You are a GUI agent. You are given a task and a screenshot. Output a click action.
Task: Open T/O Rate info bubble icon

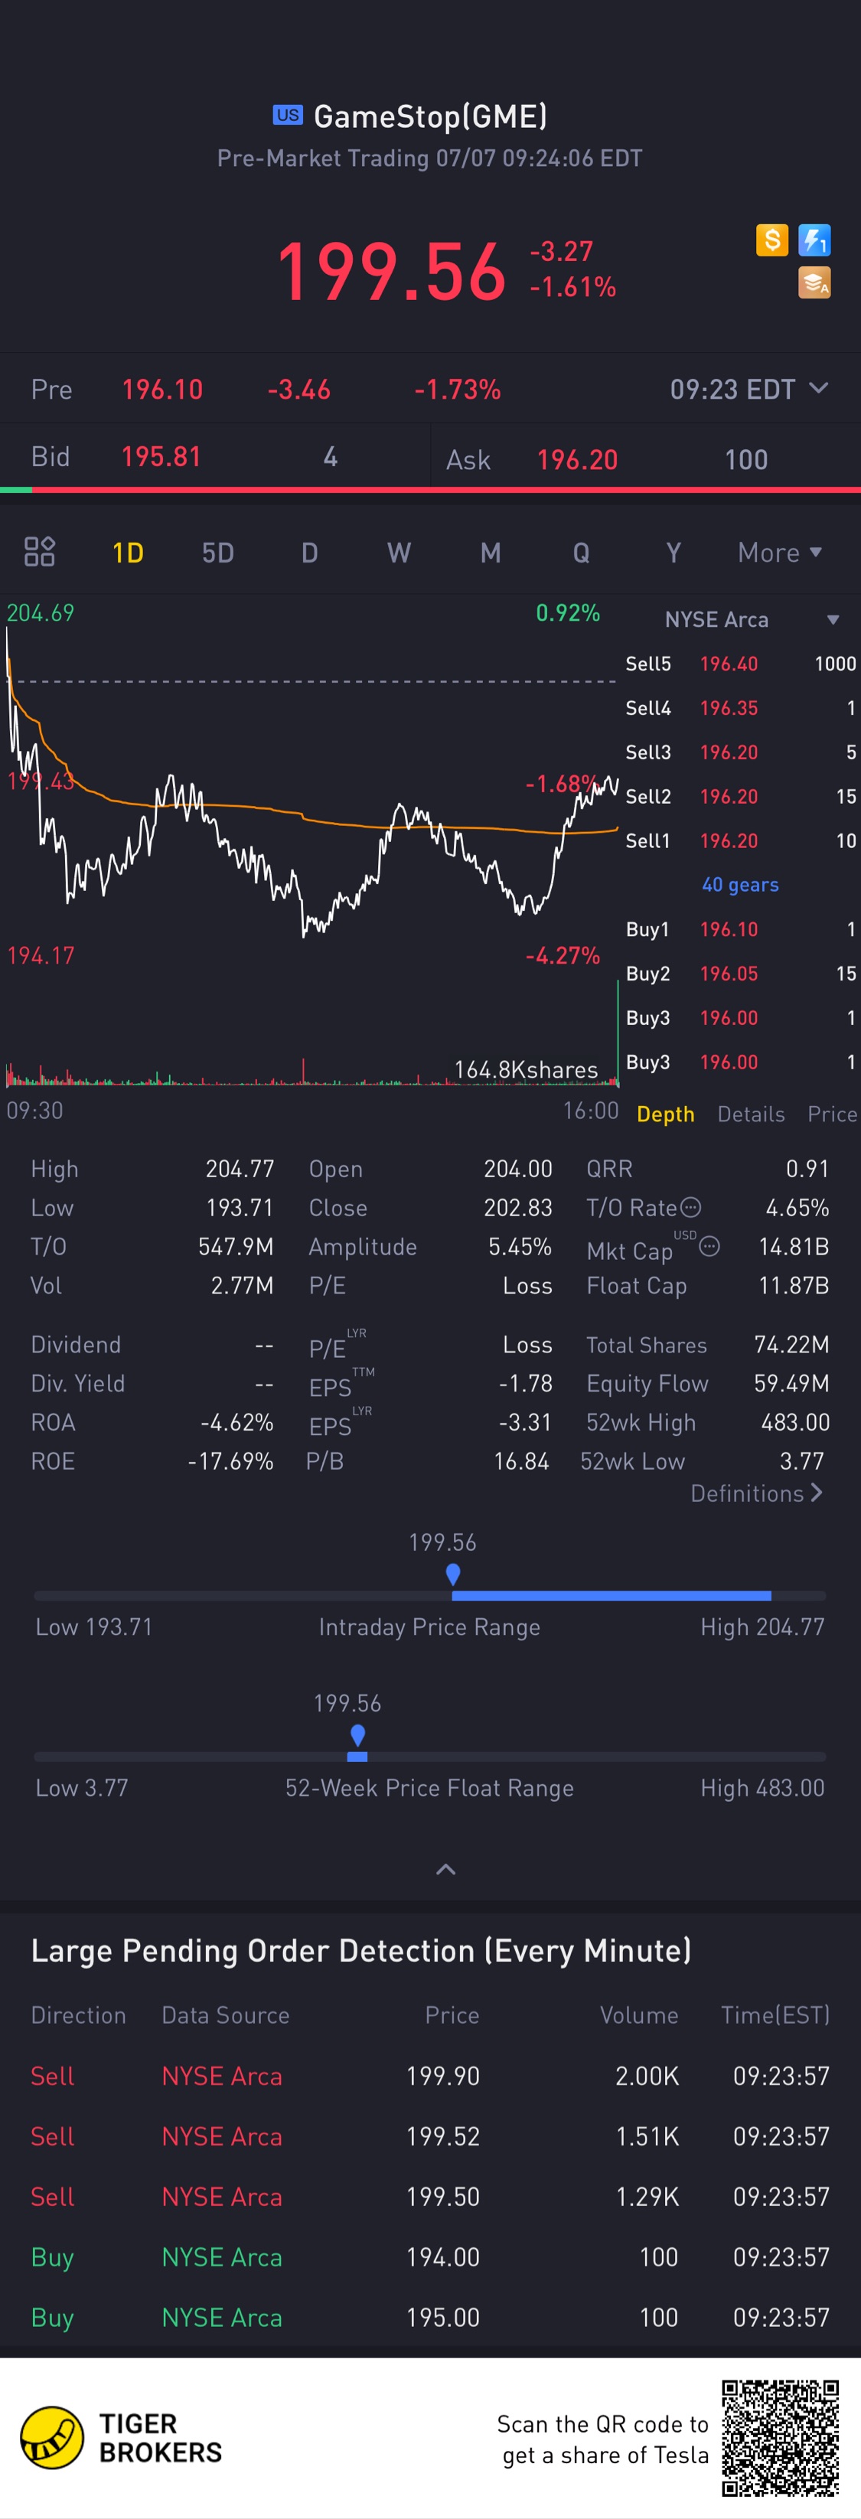click(x=690, y=1207)
